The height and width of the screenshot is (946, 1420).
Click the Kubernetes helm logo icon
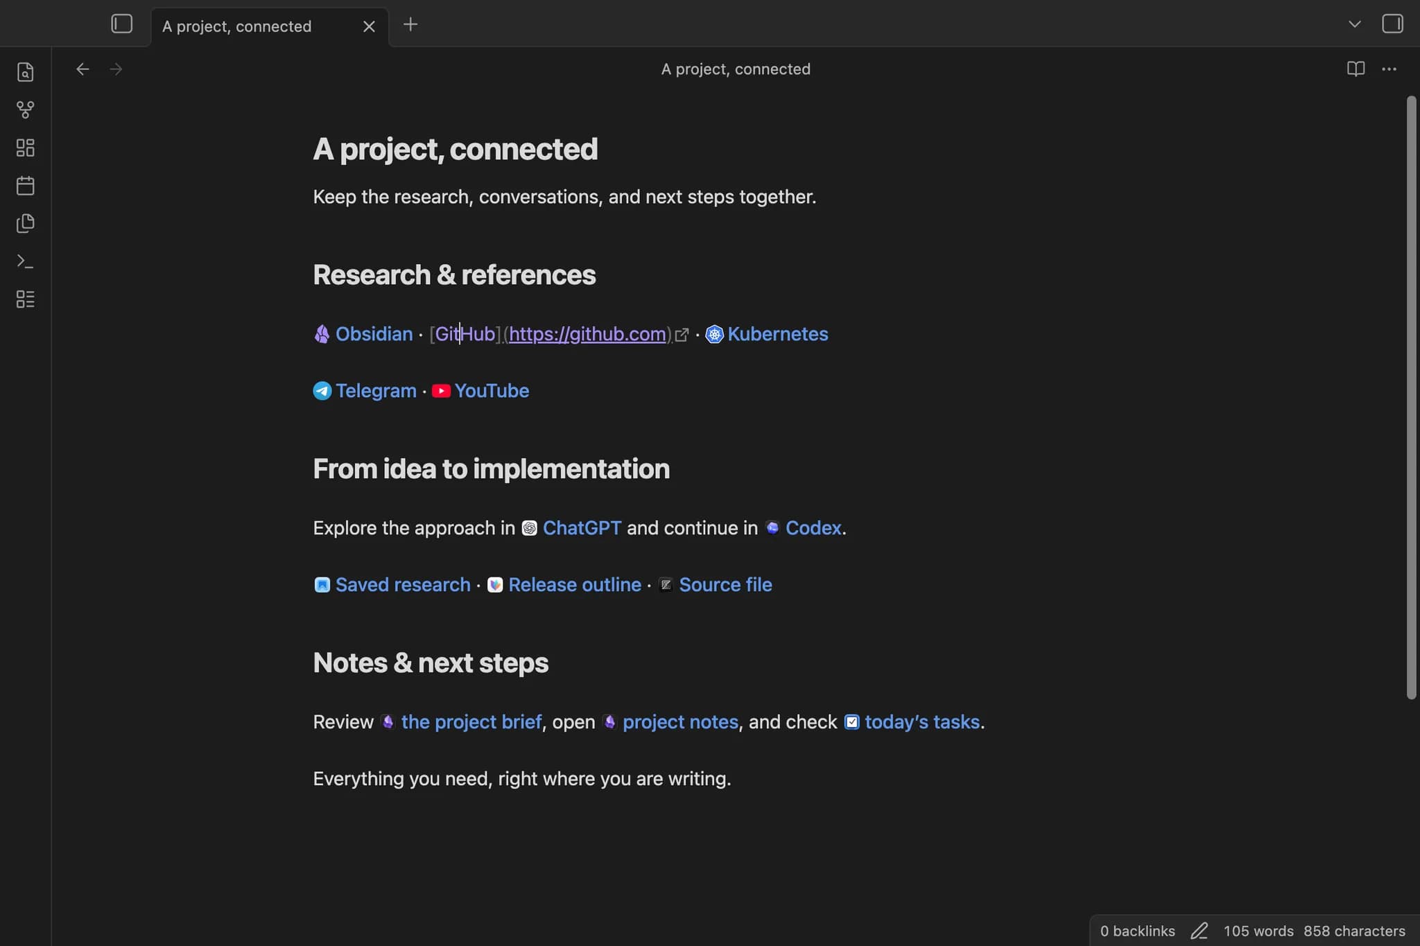[714, 335]
